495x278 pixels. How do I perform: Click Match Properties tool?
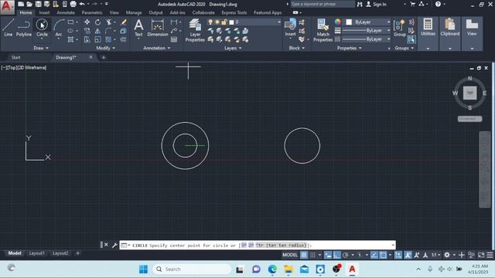[323, 30]
